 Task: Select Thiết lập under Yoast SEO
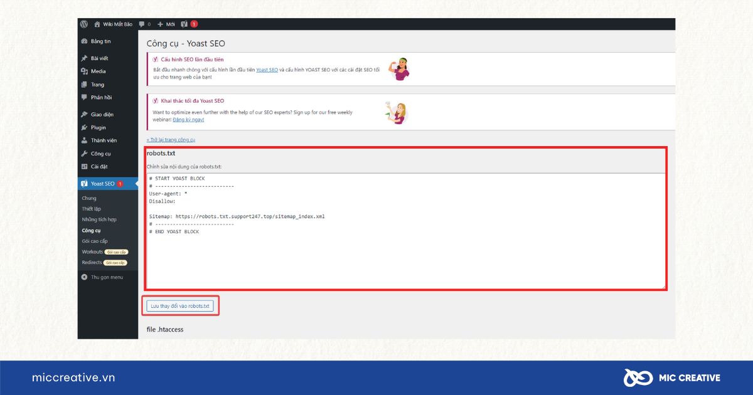pos(92,209)
